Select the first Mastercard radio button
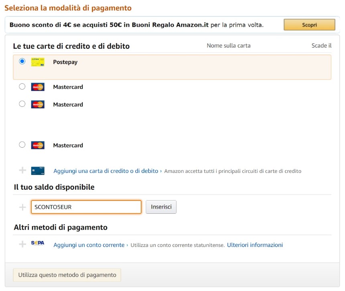The height and width of the screenshot is (291, 345). click(x=22, y=86)
